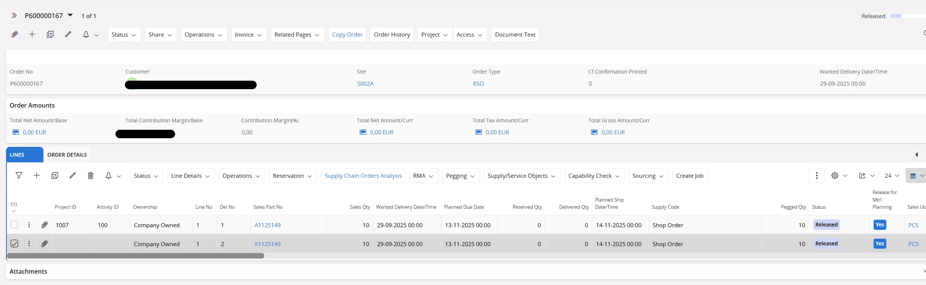Screen dimensions: 926x285
Task: Switch to the ORDER DETAILS tab
Action: [67, 155]
